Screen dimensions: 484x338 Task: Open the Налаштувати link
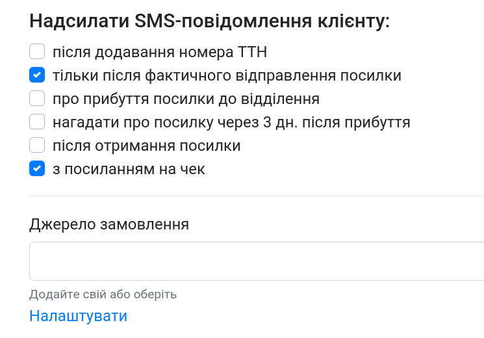(78, 316)
